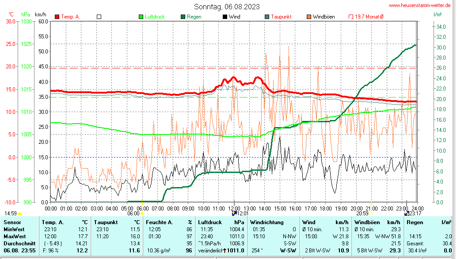Image resolution: width=457 pixels, height=259 pixels.
Task: Click the teal Taupunkt legend marker
Action: tap(267, 17)
